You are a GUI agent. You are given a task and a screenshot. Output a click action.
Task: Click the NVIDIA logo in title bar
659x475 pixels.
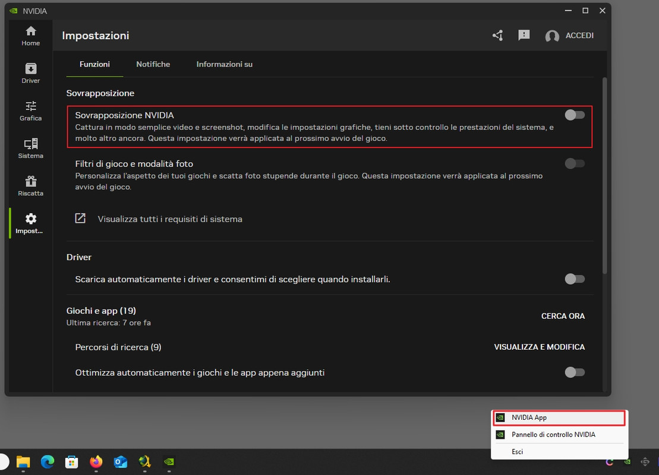click(x=14, y=11)
